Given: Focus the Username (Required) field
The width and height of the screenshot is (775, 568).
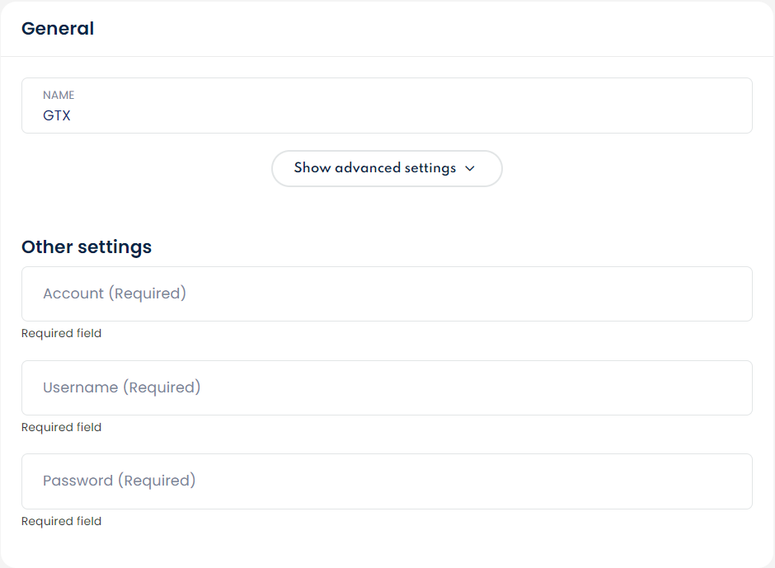Looking at the screenshot, I should 386,387.
